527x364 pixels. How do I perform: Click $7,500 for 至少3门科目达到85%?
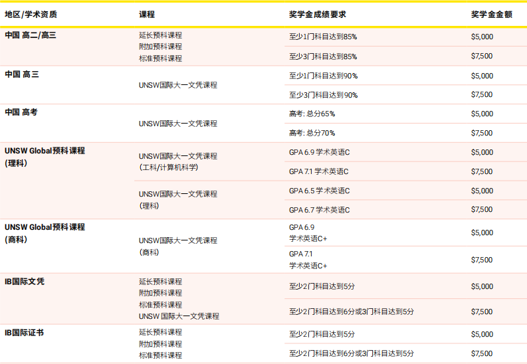point(482,56)
